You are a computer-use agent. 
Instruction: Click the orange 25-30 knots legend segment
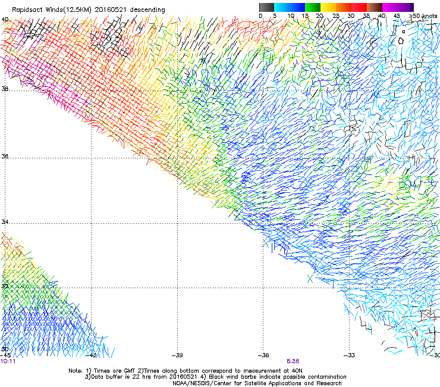tap(344, 7)
